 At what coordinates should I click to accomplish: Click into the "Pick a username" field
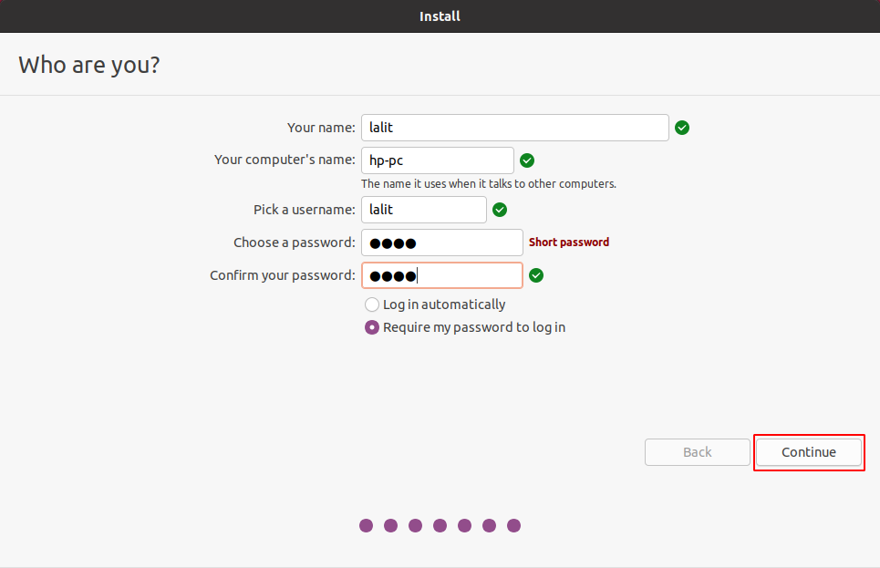(423, 210)
